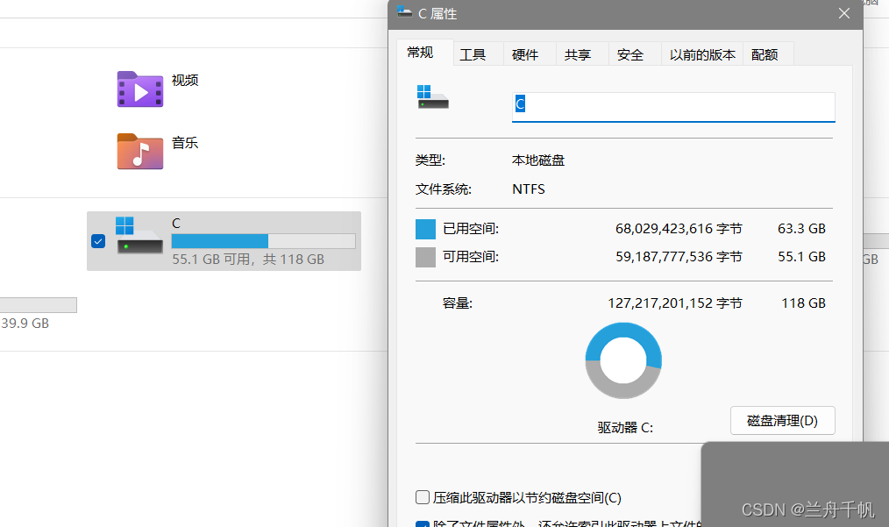
Task: Click the 驱动器 C: label
Action: click(625, 428)
